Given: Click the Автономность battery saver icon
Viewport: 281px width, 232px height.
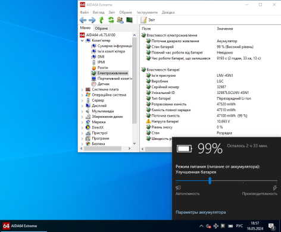Looking at the screenshot, I should 178,187.
